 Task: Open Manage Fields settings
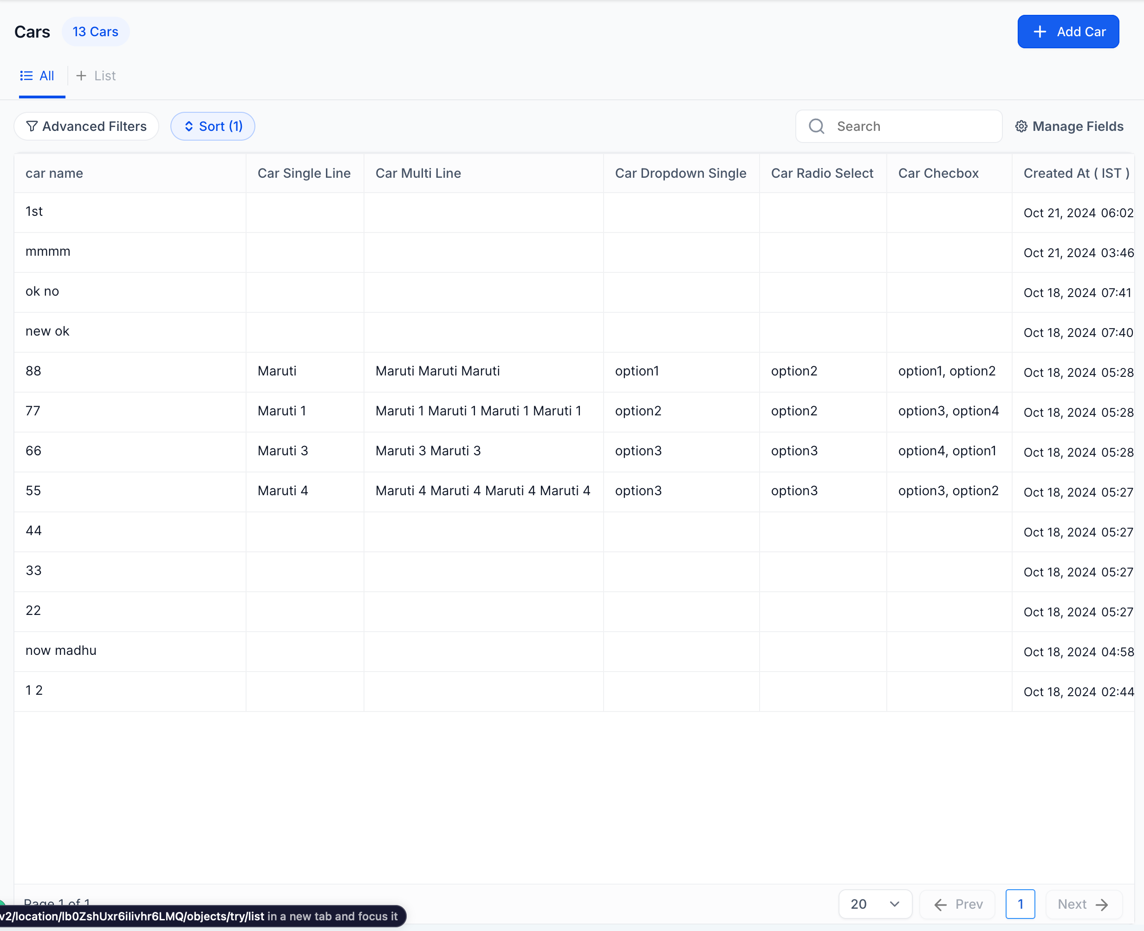pos(1069,126)
